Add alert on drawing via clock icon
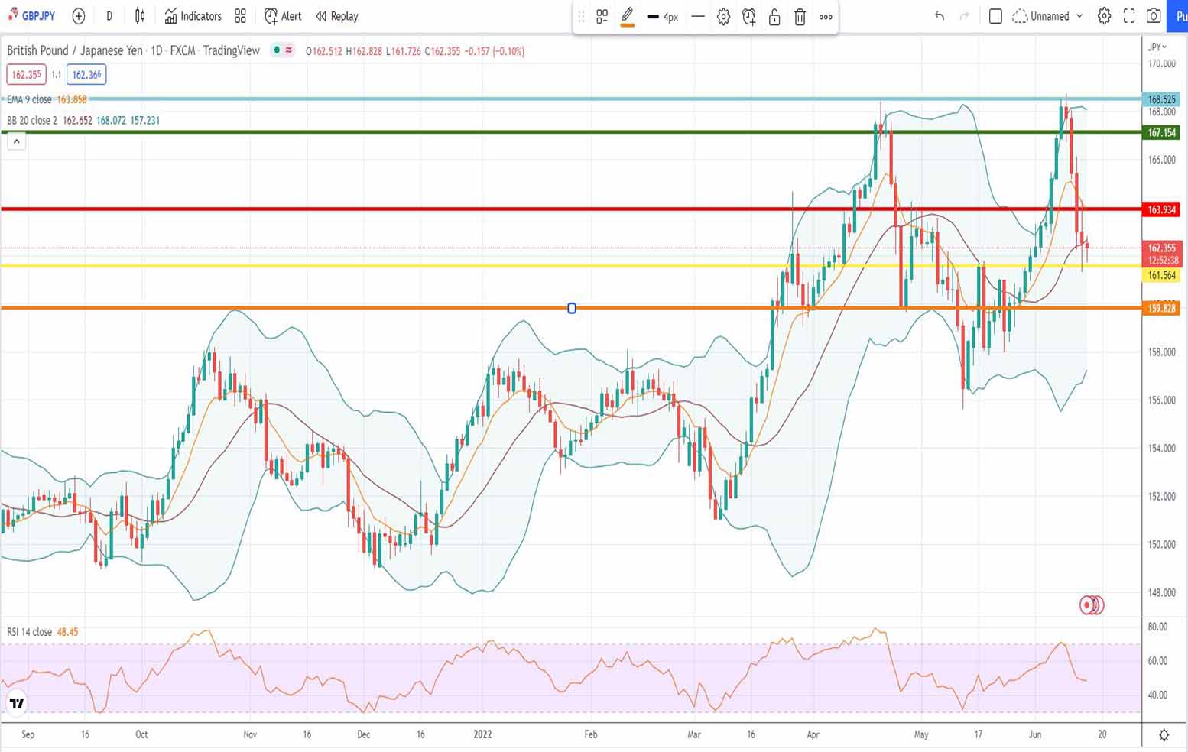1188x752 pixels. pyautogui.click(x=749, y=17)
